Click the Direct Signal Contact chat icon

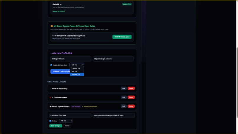coord(50,106)
